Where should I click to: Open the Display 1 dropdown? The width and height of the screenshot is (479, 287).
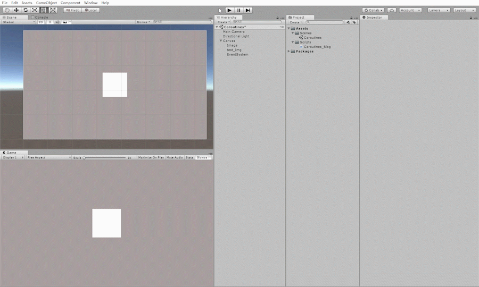(13, 157)
